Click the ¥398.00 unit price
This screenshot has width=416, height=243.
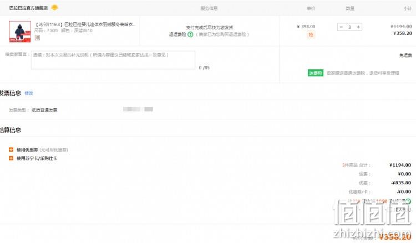pos(306,27)
